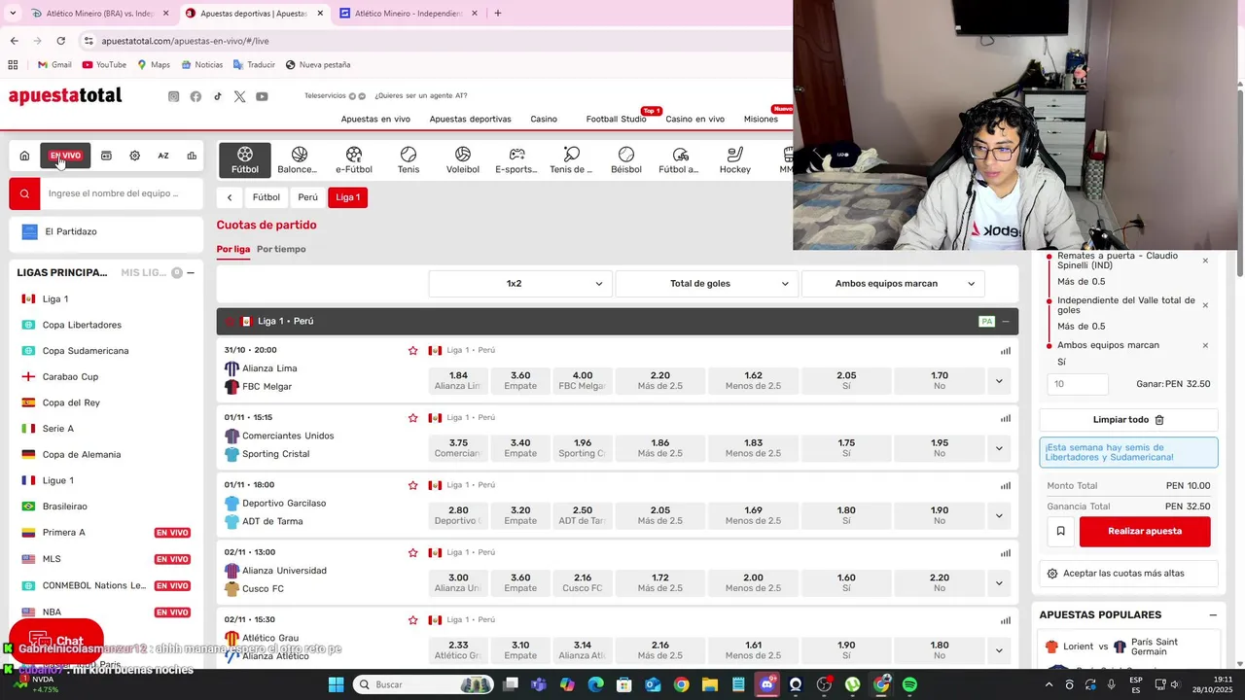This screenshot has height=700, width=1245.
Task: Open the Total de goles dropdown
Action: click(x=707, y=284)
